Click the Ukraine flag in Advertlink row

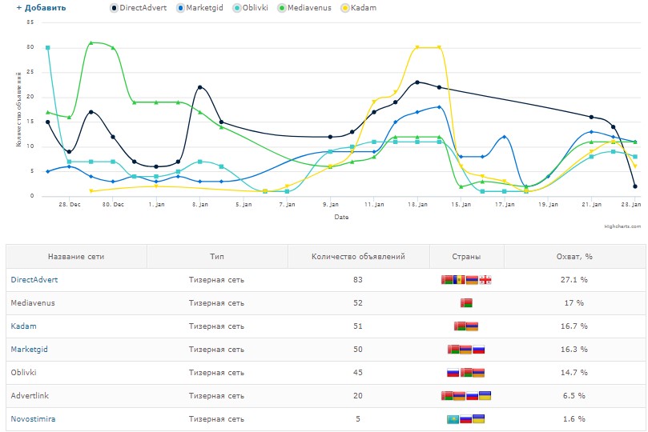[x=485, y=395]
